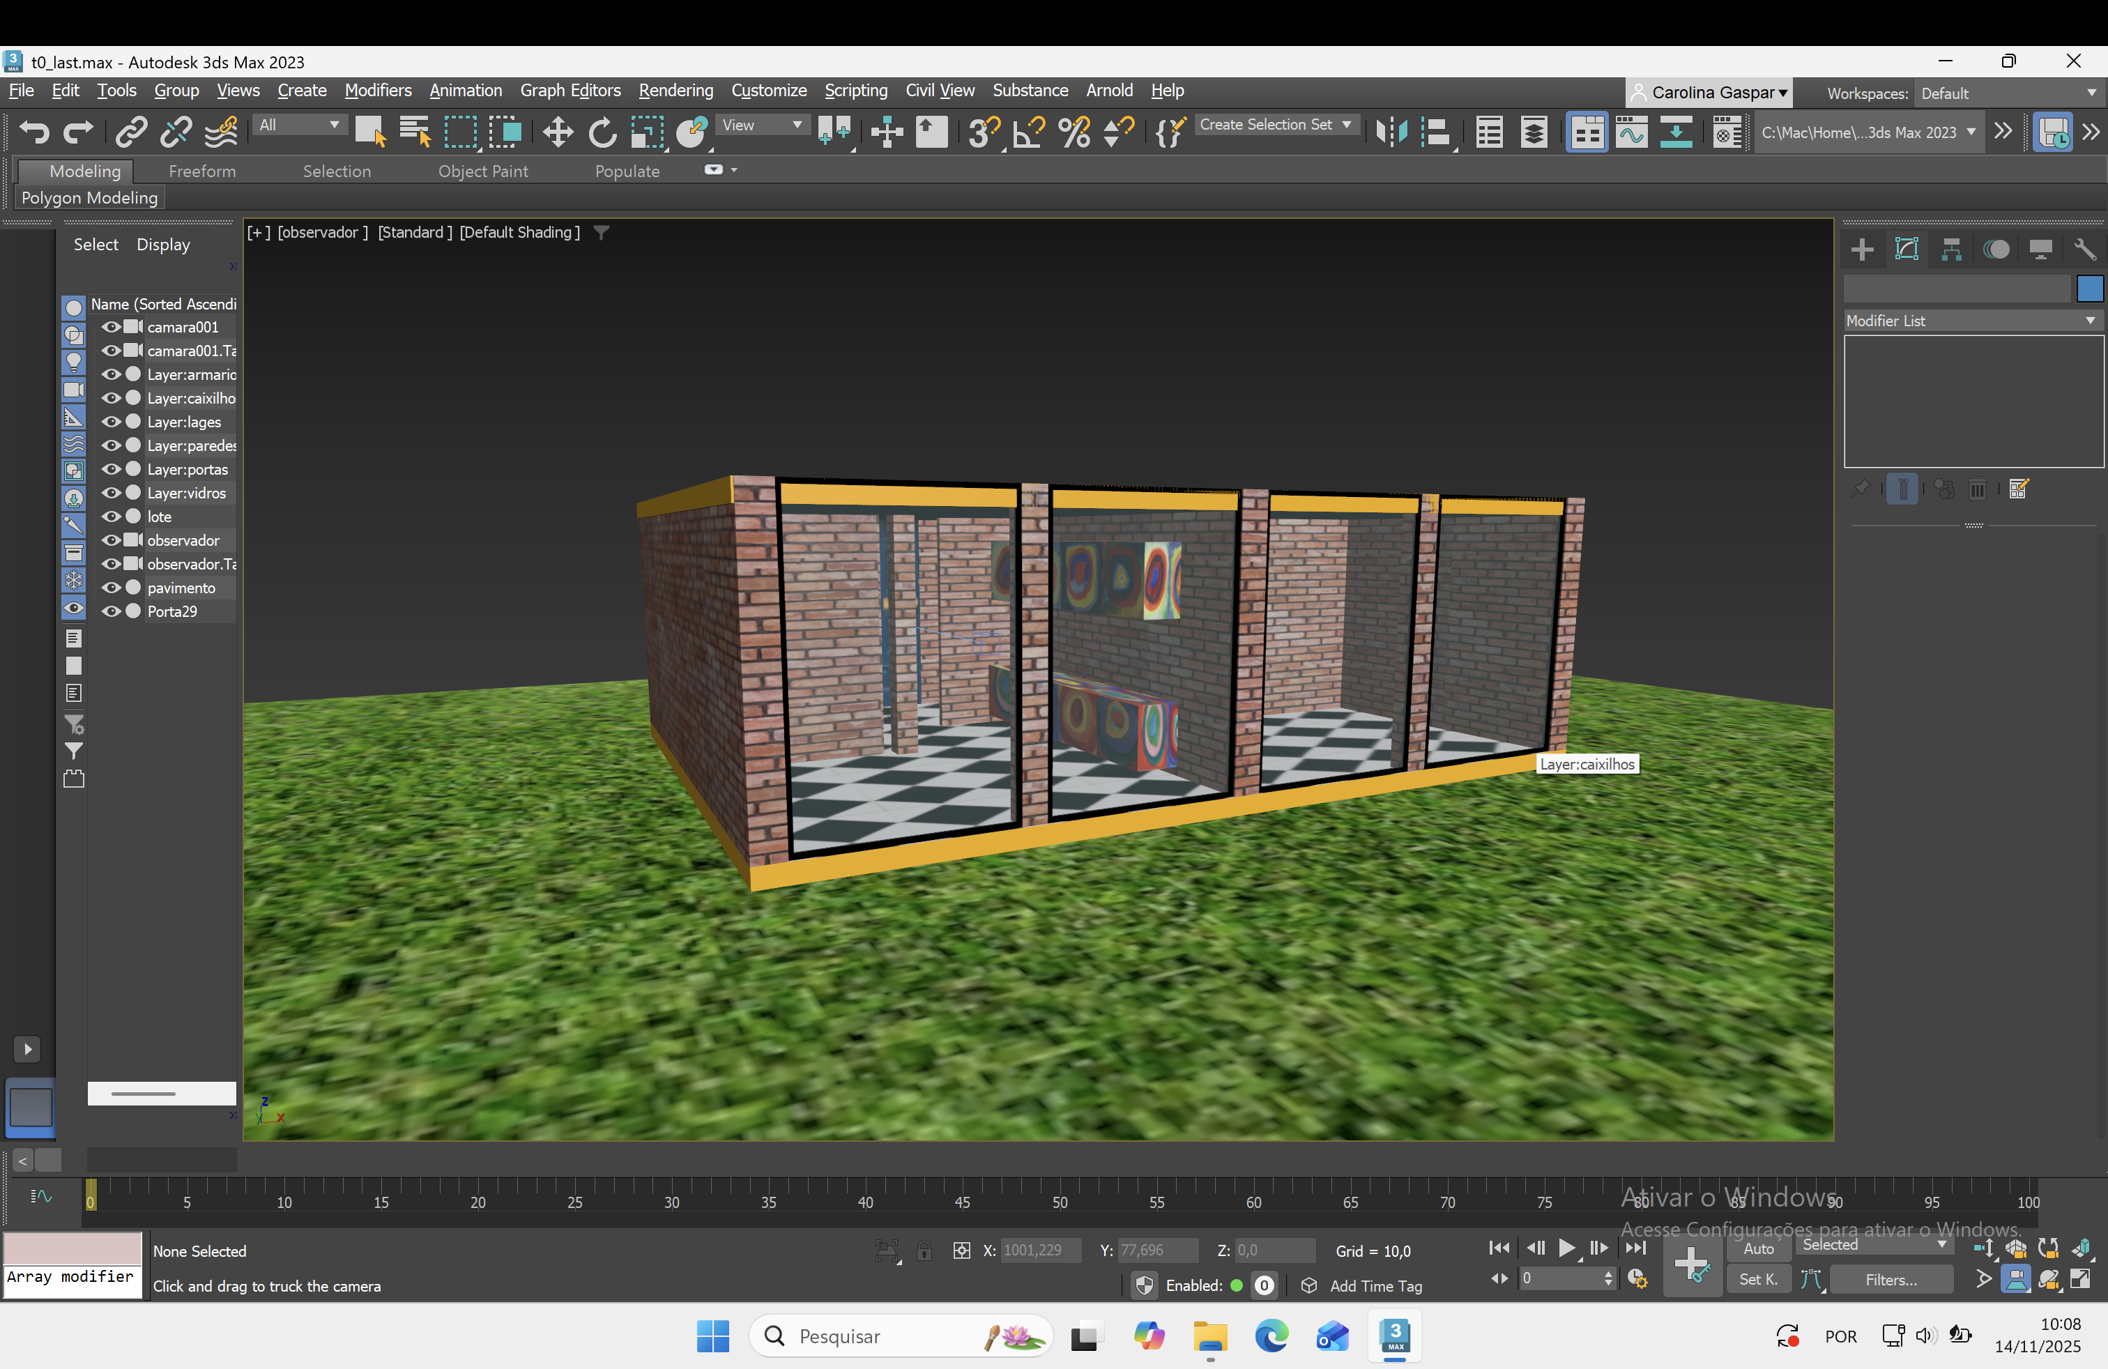Expand the Modifier List dropdown
Image resolution: width=2108 pixels, height=1369 pixels.
pyautogui.click(x=1973, y=321)
